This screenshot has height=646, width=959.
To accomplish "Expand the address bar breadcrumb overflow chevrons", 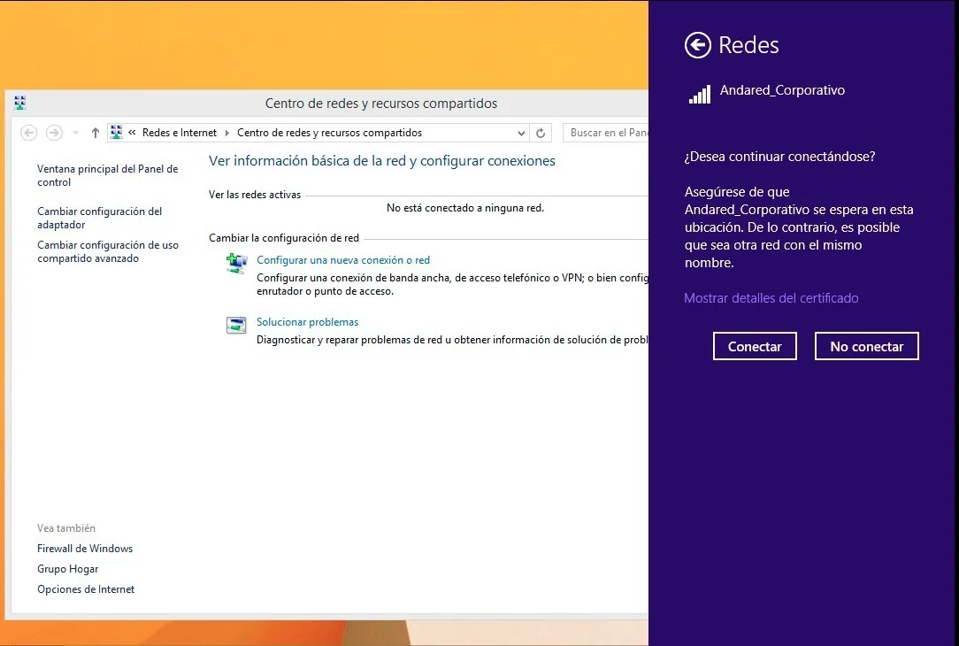I will 132,133.
